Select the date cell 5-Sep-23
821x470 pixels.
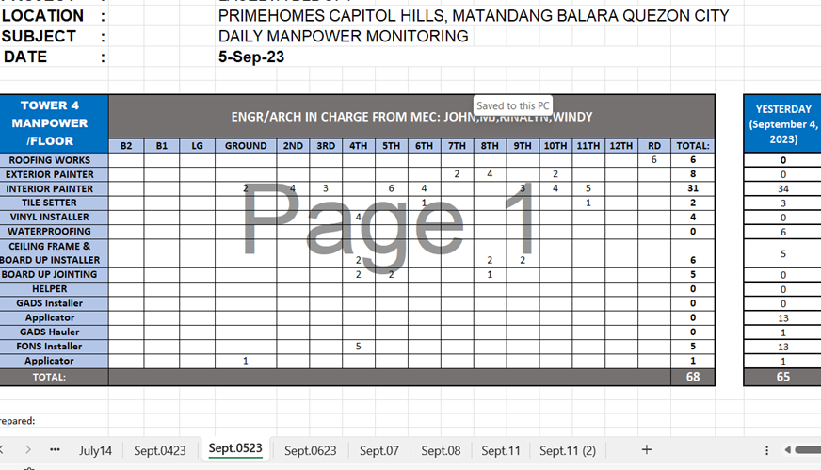[x=251, y=57]
